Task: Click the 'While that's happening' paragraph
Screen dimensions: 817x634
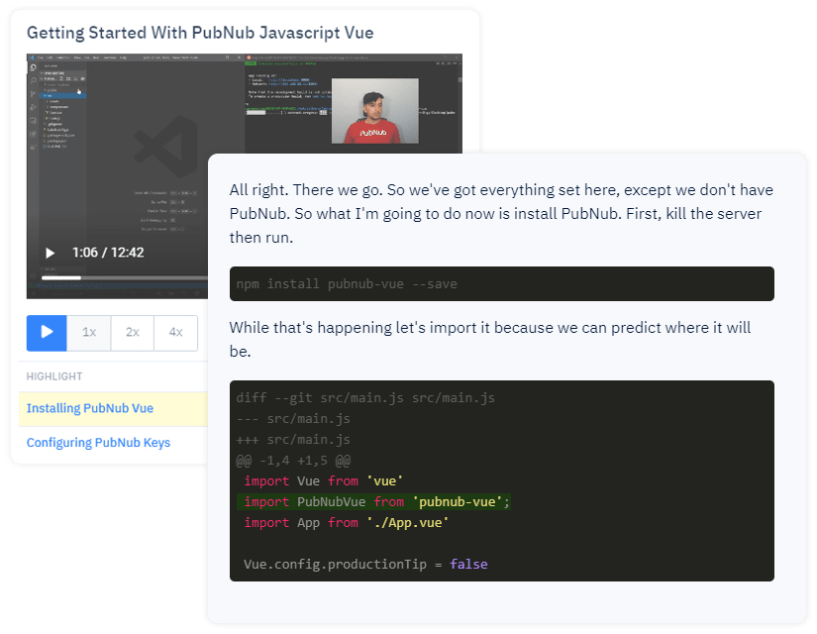Action: pyautogui.click(x=490, y=340)
